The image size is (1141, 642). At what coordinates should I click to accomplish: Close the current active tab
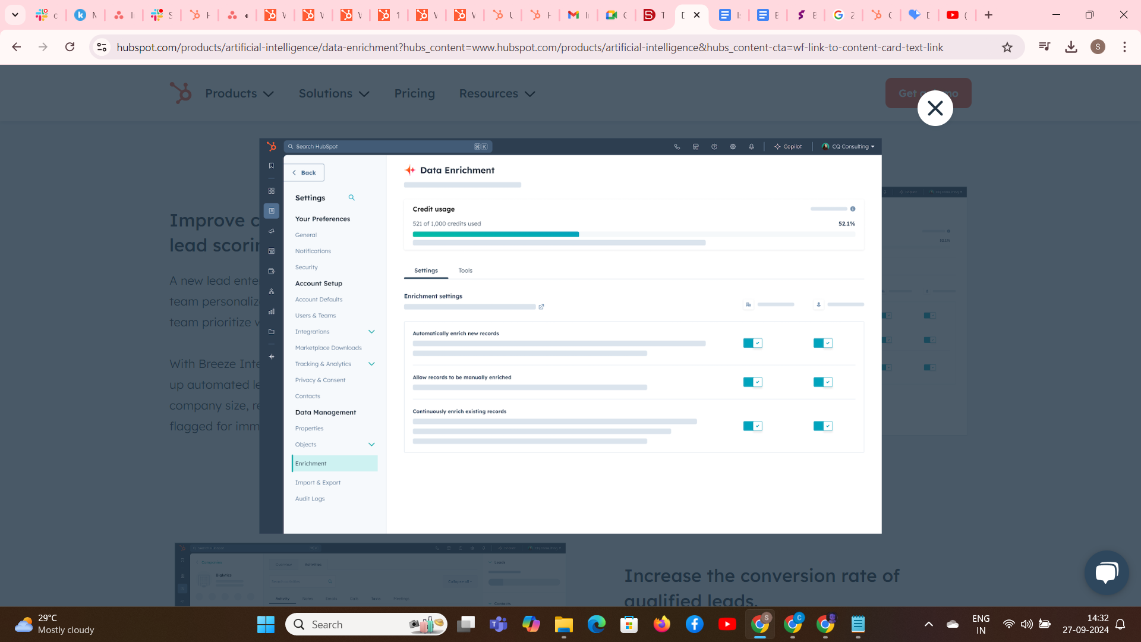[696, 15]
